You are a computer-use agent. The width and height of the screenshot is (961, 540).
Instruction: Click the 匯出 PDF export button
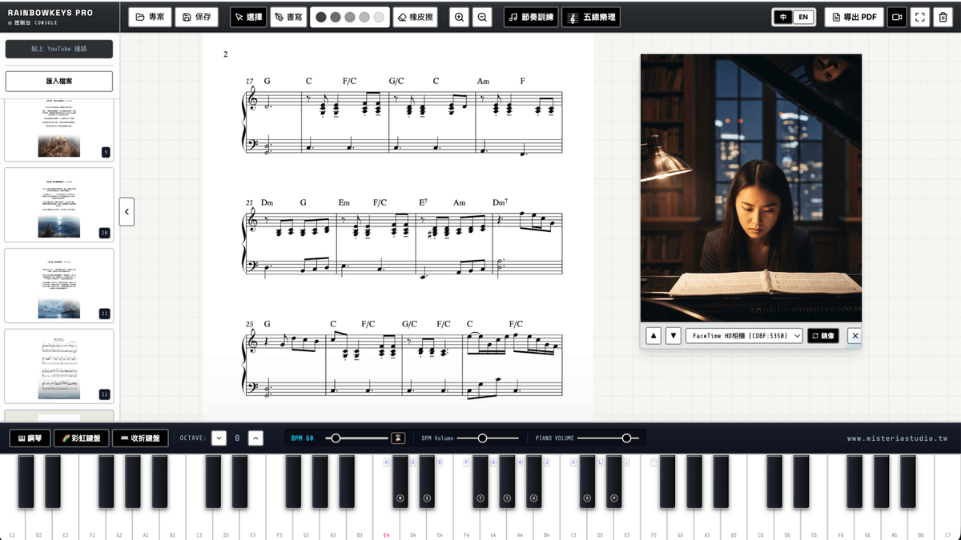(854, 17)
